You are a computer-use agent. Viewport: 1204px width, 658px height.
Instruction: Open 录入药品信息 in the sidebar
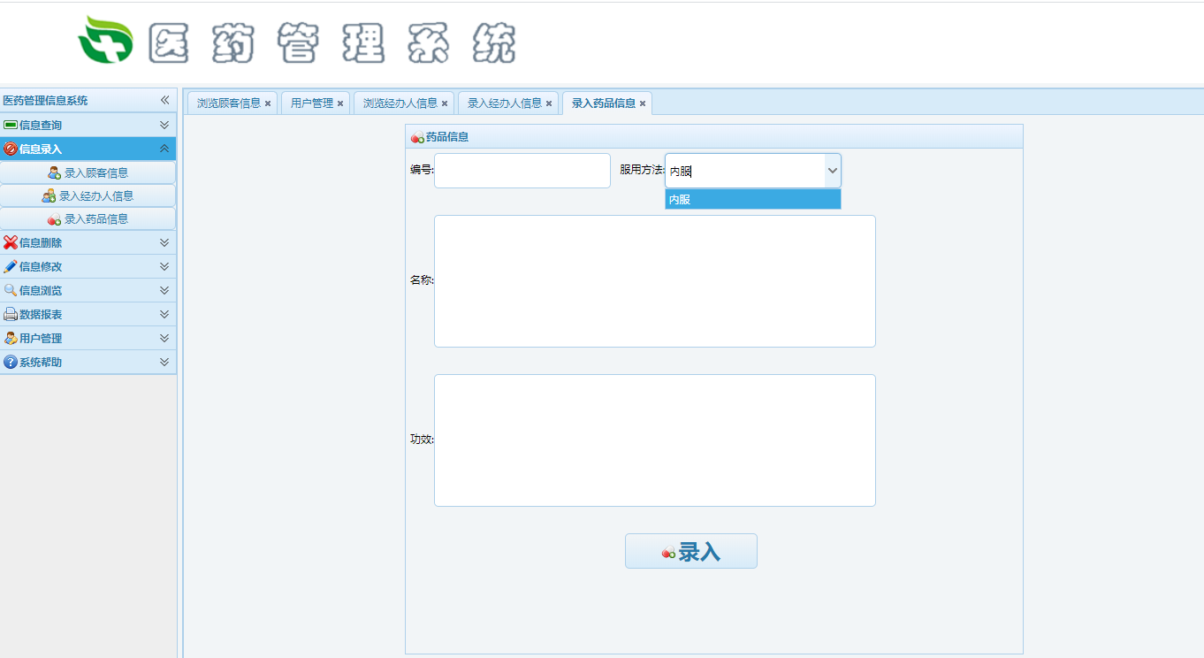88,218
